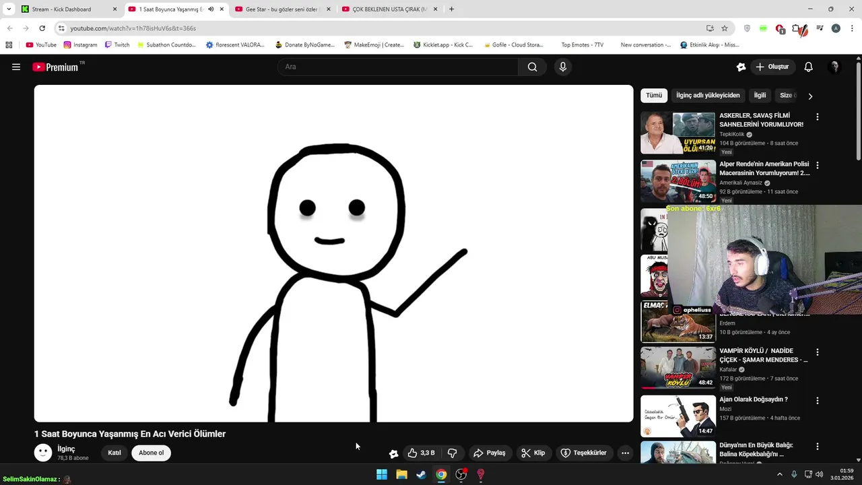Open the tiger thumbnail with 13:37 duration
This screenshot has height=485, width=862.
(677, 322)
